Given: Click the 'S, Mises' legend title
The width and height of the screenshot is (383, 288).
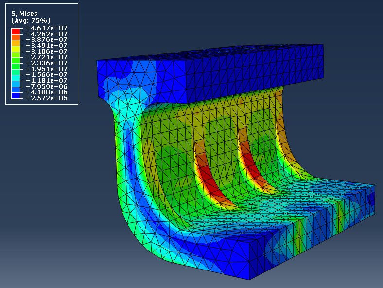Looking at the screenshot, I should pyautogui.click(x=24, y=14).
